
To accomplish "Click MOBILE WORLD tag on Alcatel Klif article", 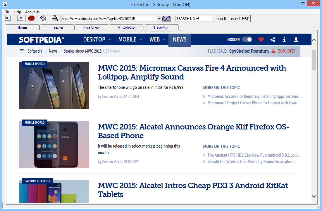I will click(x=35, y=122).
